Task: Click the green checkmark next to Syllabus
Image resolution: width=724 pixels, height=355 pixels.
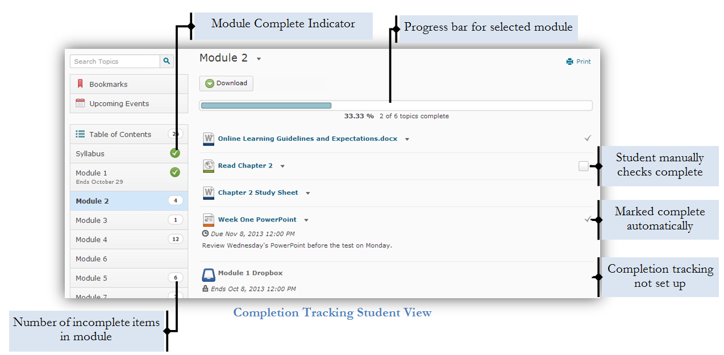Action: 175,153
